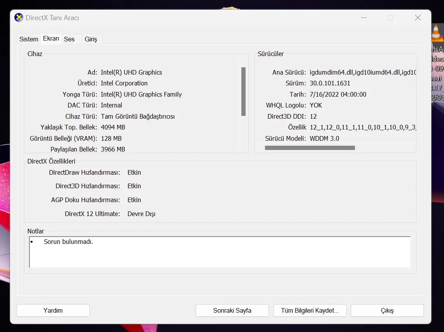Minimize the DirectX Tanı Aracı window
The width and height of the screenshot is (444, 332).
(364, 17)
